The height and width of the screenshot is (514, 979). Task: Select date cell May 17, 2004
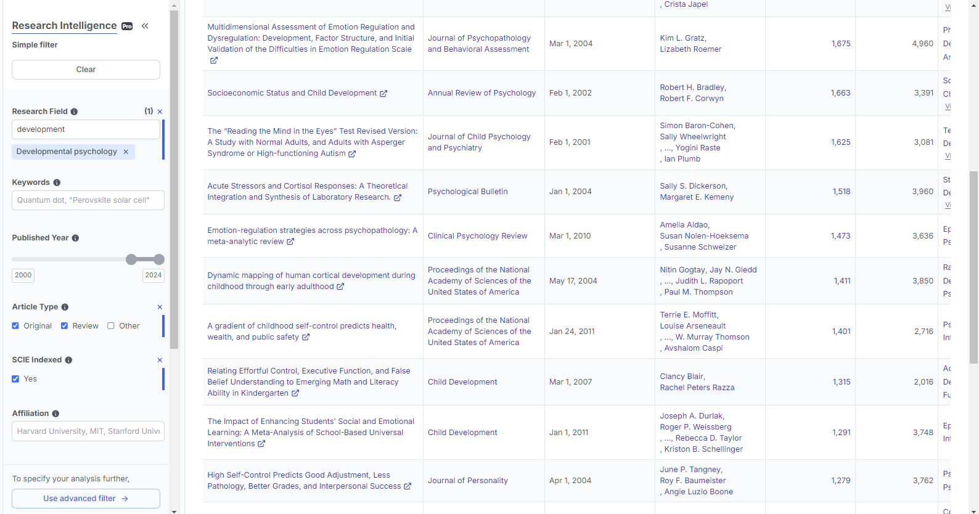[573, 281]
